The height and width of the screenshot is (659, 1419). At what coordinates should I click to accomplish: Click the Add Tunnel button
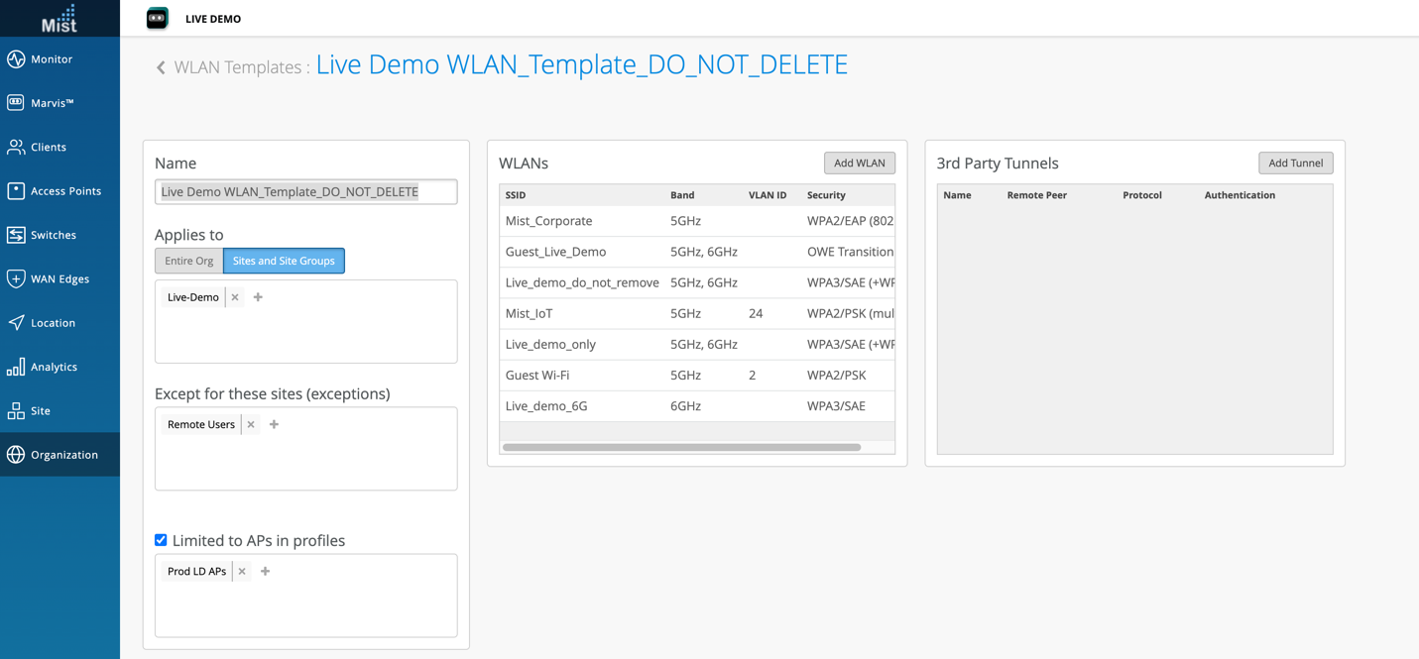click(1295, 163)
